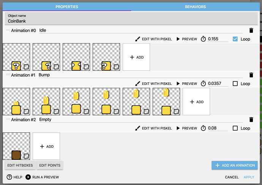
Task: Click the 0.08 frame duration field
Action: (x=218, y=128)
